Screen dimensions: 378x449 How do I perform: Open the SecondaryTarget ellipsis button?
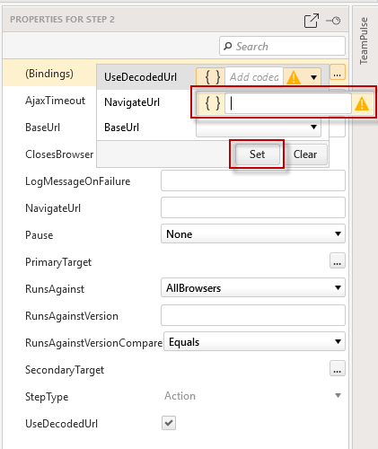tap(338, 368)
